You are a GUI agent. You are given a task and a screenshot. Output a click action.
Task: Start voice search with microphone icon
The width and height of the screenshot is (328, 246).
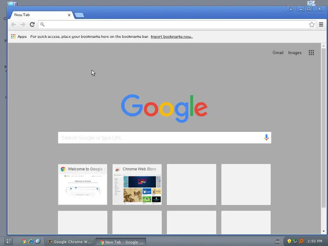266,137
